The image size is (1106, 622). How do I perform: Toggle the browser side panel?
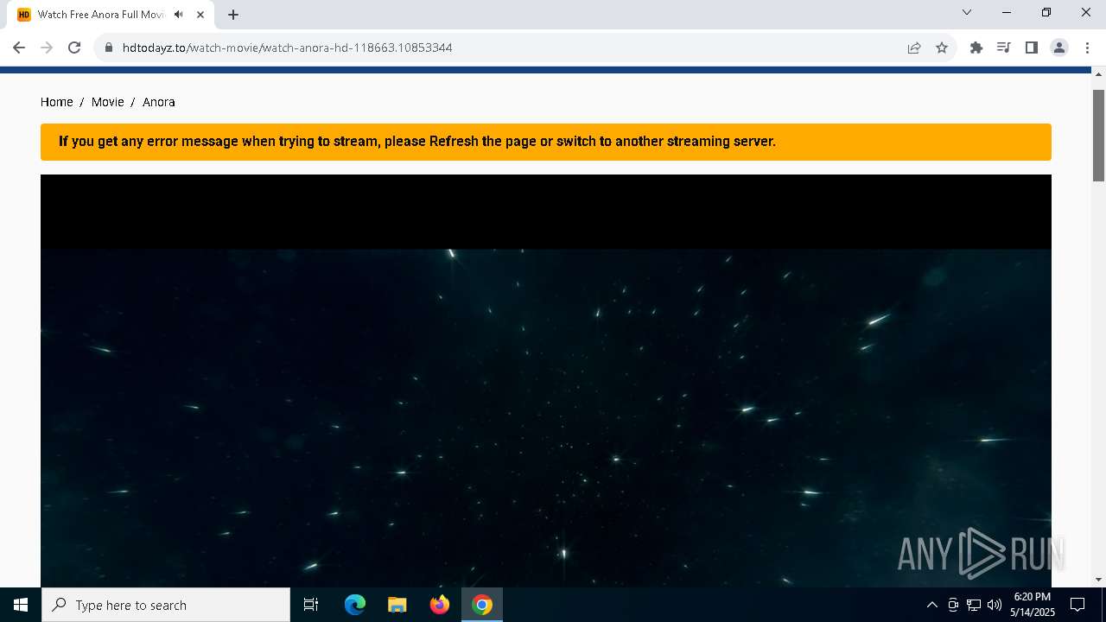(x=1032, y=48)
